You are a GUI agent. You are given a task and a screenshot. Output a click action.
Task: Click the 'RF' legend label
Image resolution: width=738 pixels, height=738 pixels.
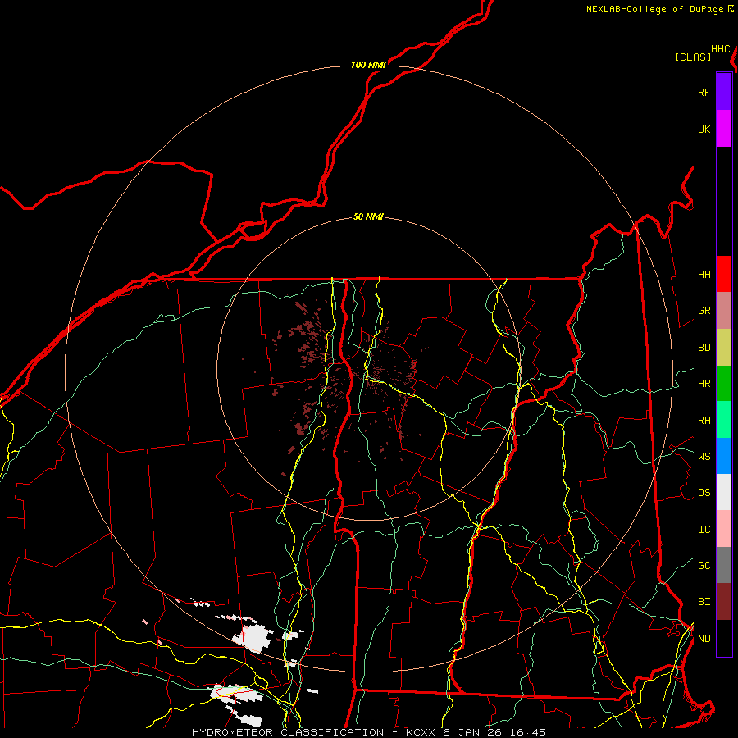click(x=704, y=92)
